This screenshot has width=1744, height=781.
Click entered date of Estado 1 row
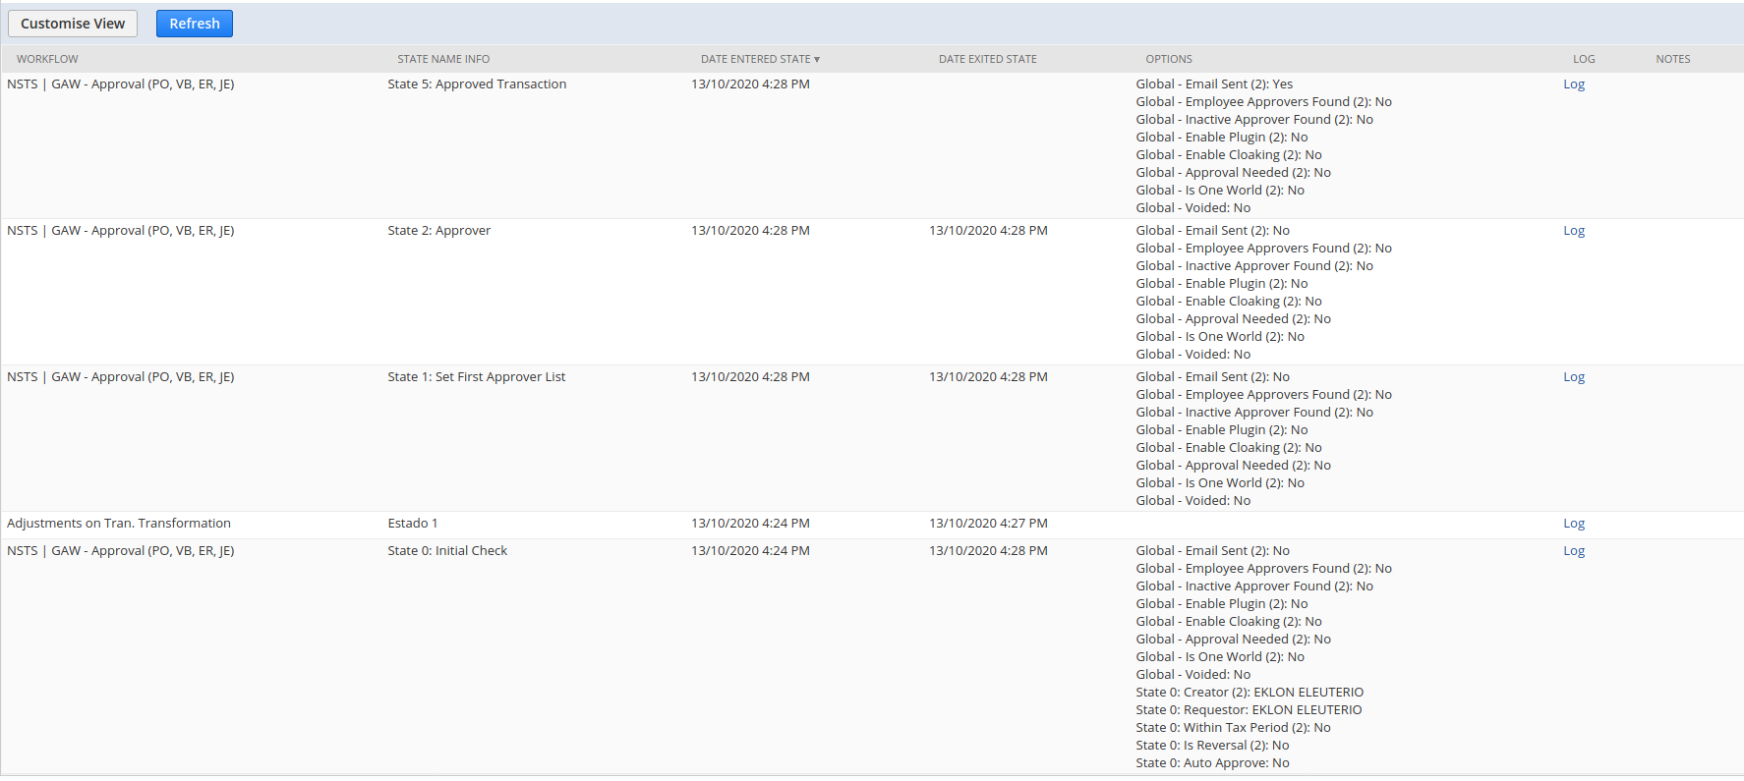(x=750, y=524)
